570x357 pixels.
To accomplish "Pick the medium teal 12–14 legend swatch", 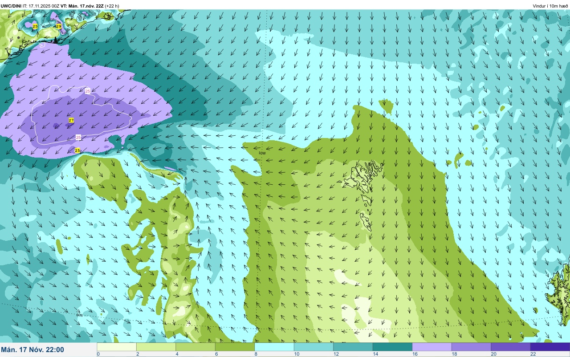I will coord(353,347).
